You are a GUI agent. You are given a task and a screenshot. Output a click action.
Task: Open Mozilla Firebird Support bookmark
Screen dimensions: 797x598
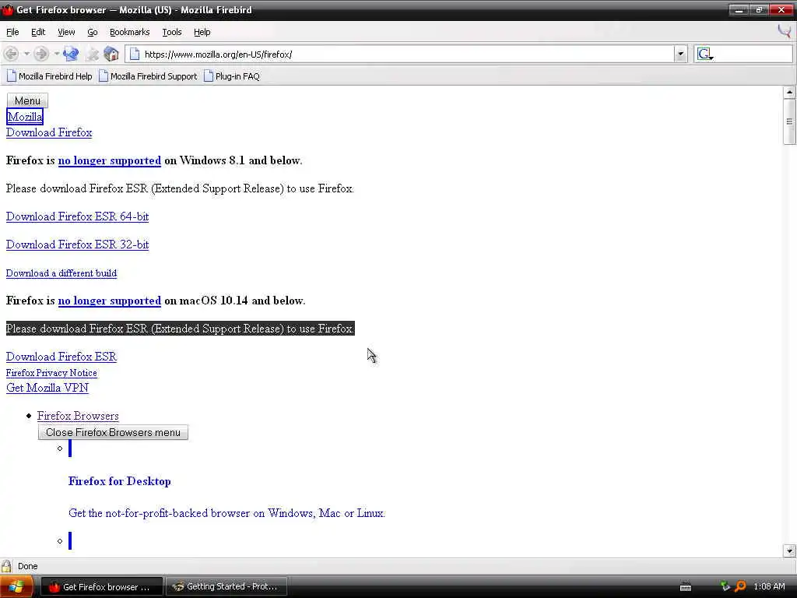(x=148, y=76)
